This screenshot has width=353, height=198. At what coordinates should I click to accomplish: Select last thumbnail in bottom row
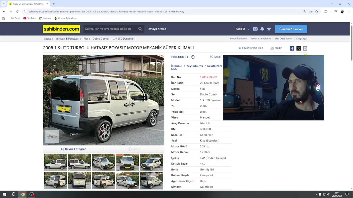[x=151, y=180]
